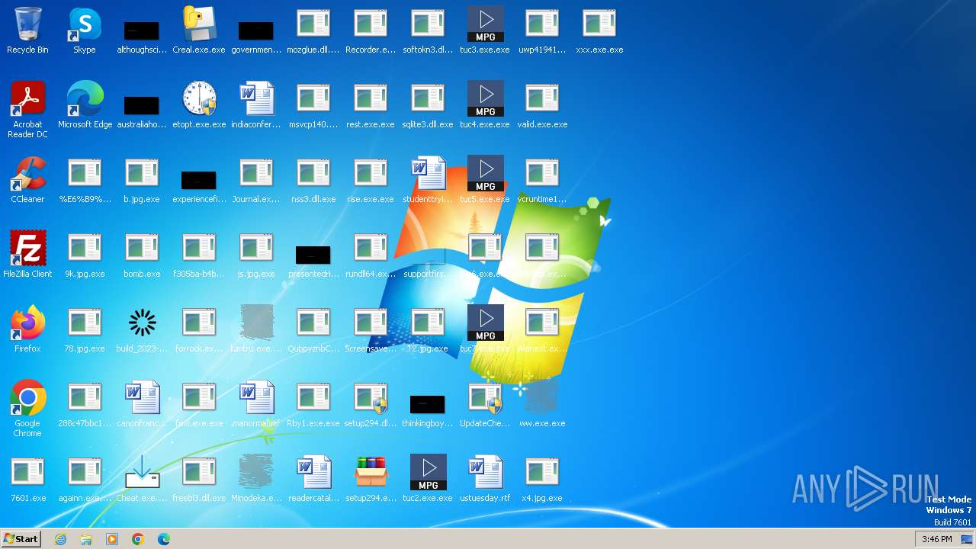This screenshot has width=976, height=549.
Task: Select valid.exe.exe file icon
Action: 542,99
